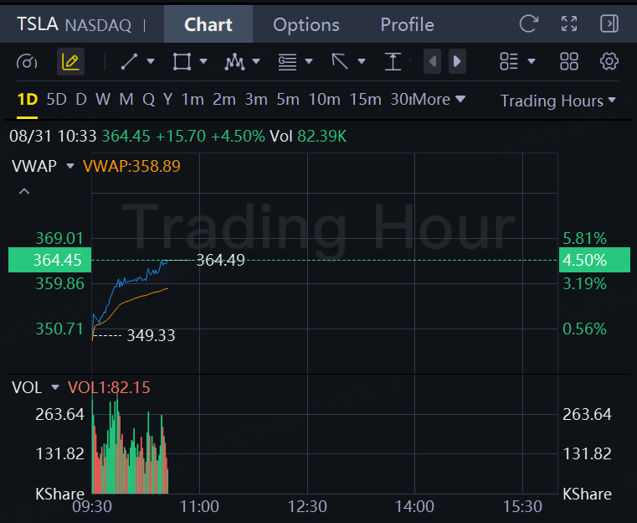Select the trend line drawing tool
Screen dimensions: 637x523
coord(129,62)
